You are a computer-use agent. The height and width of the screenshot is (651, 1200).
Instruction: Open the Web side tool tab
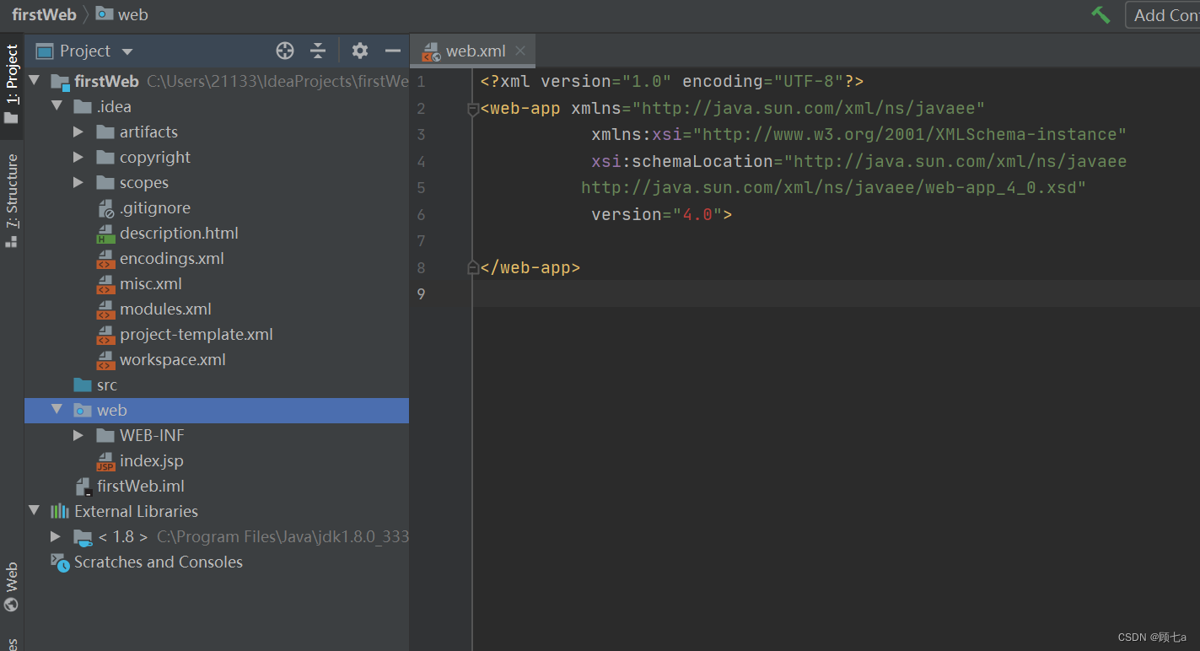tap(12, 587)
